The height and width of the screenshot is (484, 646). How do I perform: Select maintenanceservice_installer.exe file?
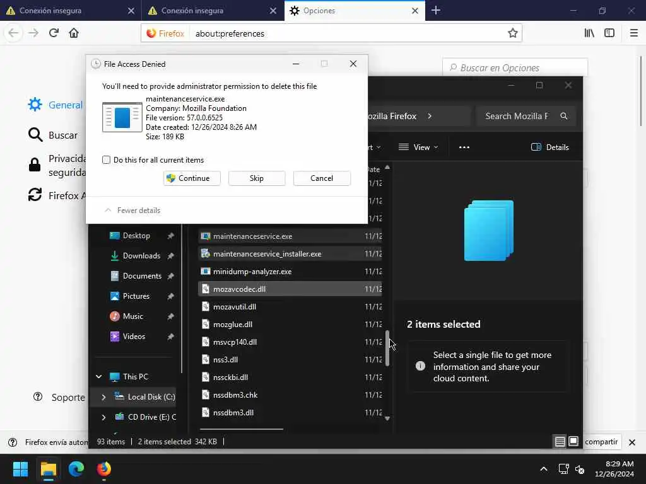click(290, 254)
